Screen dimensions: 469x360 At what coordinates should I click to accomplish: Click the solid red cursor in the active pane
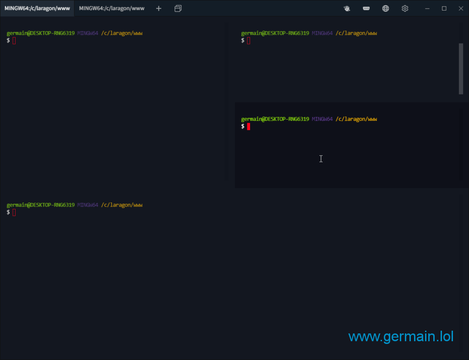click(249, 126)
